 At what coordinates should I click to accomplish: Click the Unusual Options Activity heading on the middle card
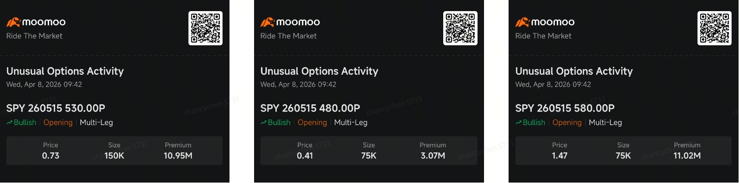(x=319, y=71)
